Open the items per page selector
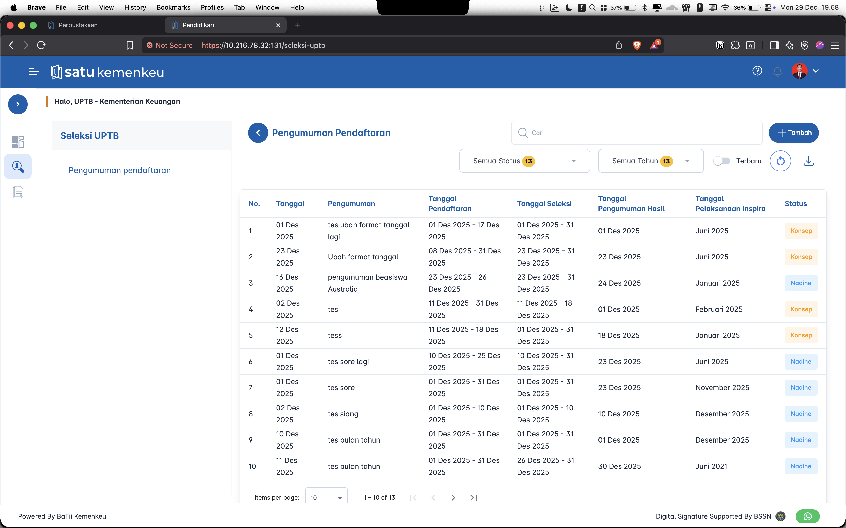The height and width of the screenshot is (528, 846). tap(326, 497)
